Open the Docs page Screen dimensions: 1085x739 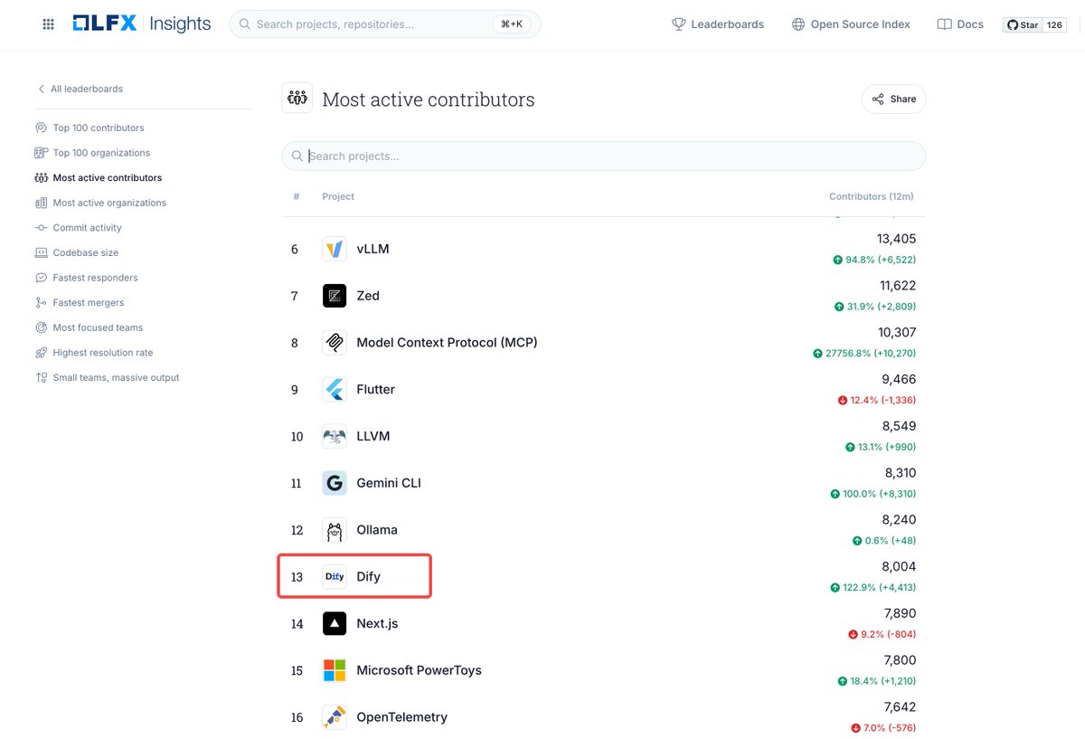(x=959, y=24)
